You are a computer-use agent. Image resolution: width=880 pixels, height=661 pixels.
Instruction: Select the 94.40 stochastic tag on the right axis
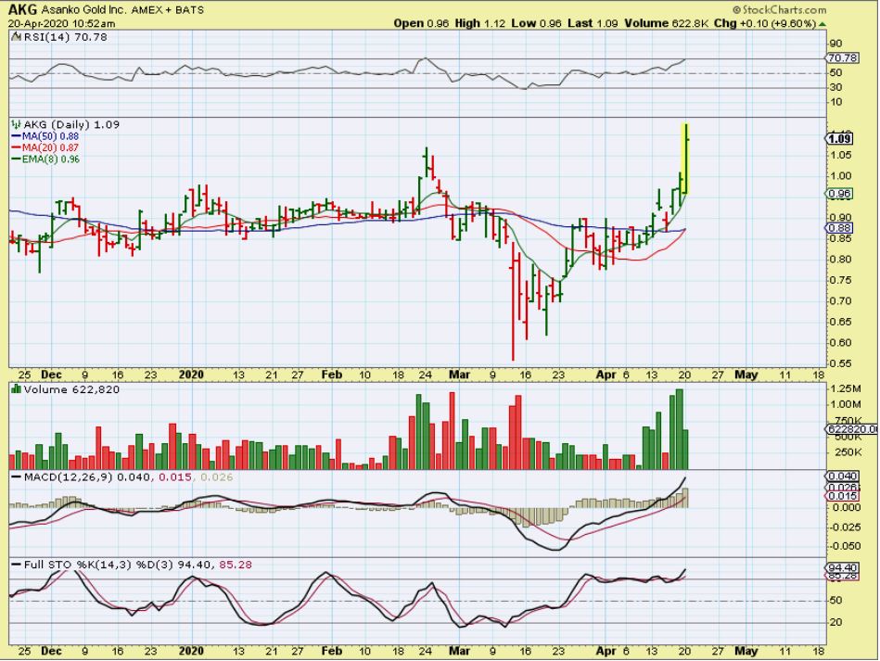point(842,568)
